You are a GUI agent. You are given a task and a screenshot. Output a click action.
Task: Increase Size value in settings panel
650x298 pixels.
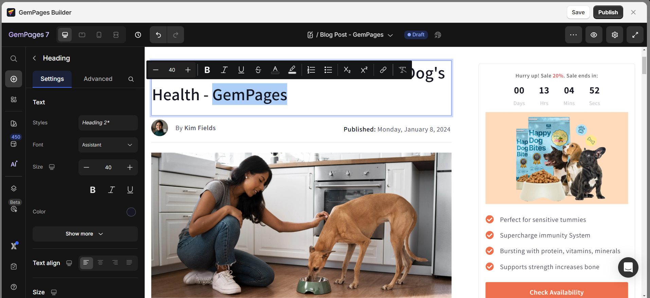pyautogui.click(x=130, y=168)
